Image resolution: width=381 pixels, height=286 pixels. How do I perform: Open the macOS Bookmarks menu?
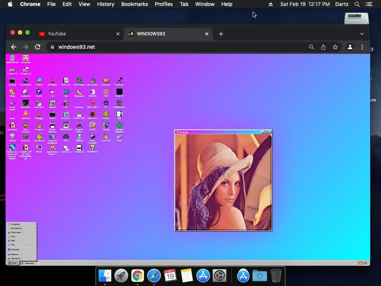[134, 4]
